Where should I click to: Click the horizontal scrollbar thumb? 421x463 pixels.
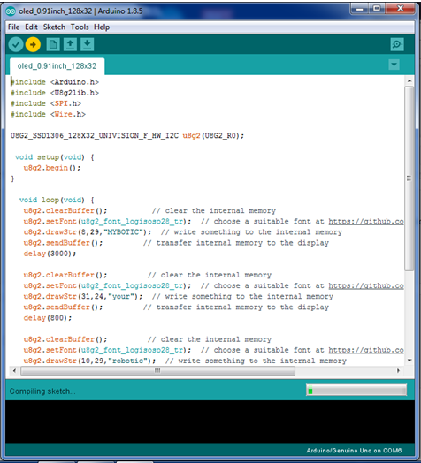pyautogui.click(x=157, y=370)
